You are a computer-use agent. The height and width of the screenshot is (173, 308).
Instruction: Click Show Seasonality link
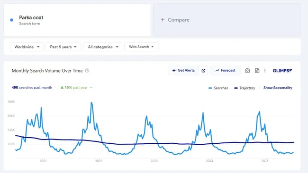278,88
